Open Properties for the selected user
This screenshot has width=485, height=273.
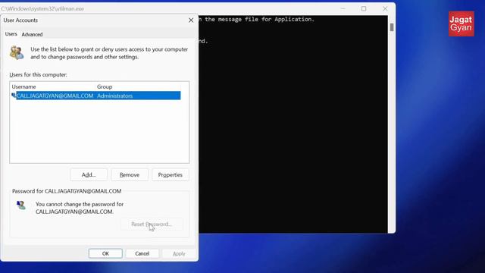tap(170, 175)
